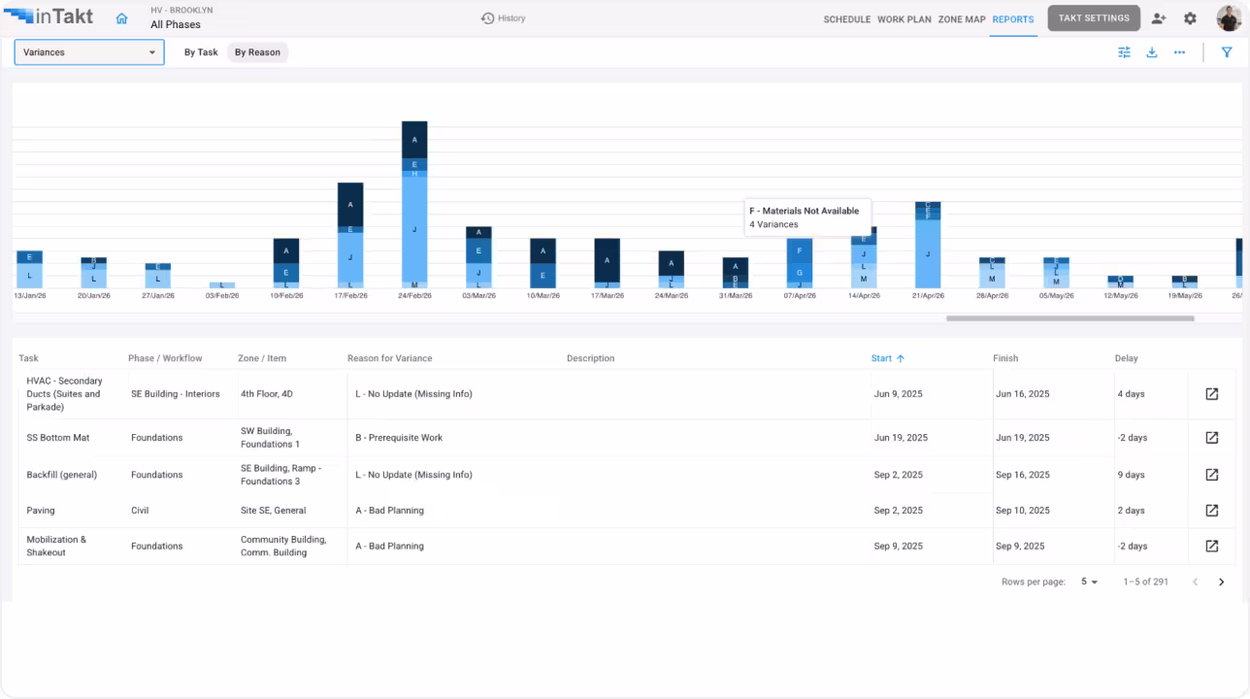The image size is (1250, 699).
Task: Click the 17/Feb/26 bar segment A
Action: point(350,205)
